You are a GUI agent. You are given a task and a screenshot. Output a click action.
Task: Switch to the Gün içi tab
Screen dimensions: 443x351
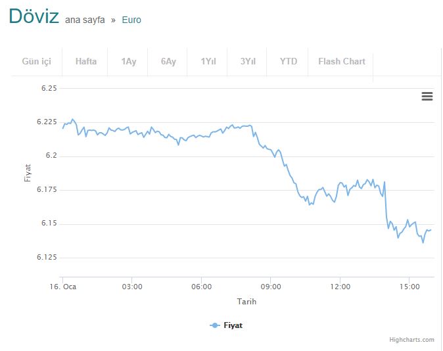[36, 61]
